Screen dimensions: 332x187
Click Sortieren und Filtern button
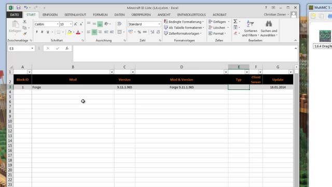250,29
